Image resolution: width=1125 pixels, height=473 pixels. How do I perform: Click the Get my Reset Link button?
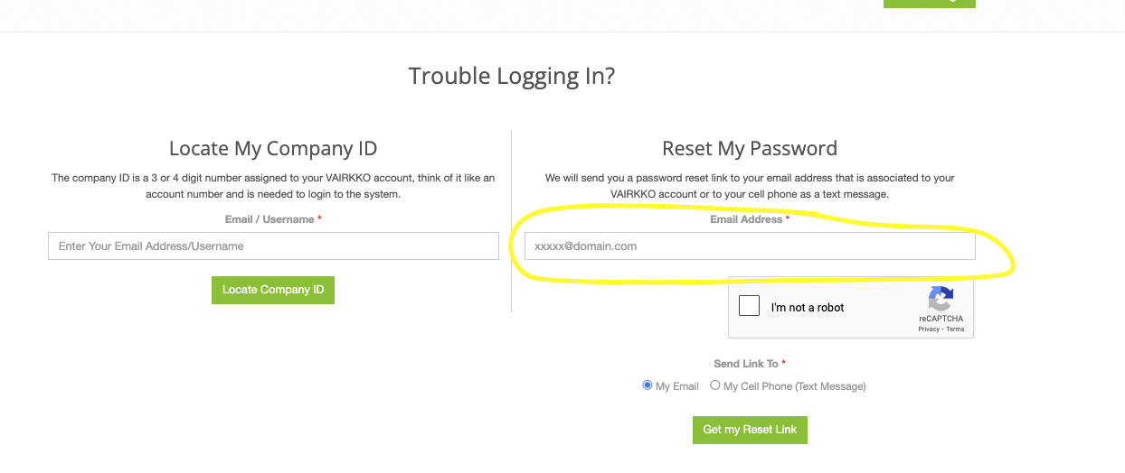point(750,430)
